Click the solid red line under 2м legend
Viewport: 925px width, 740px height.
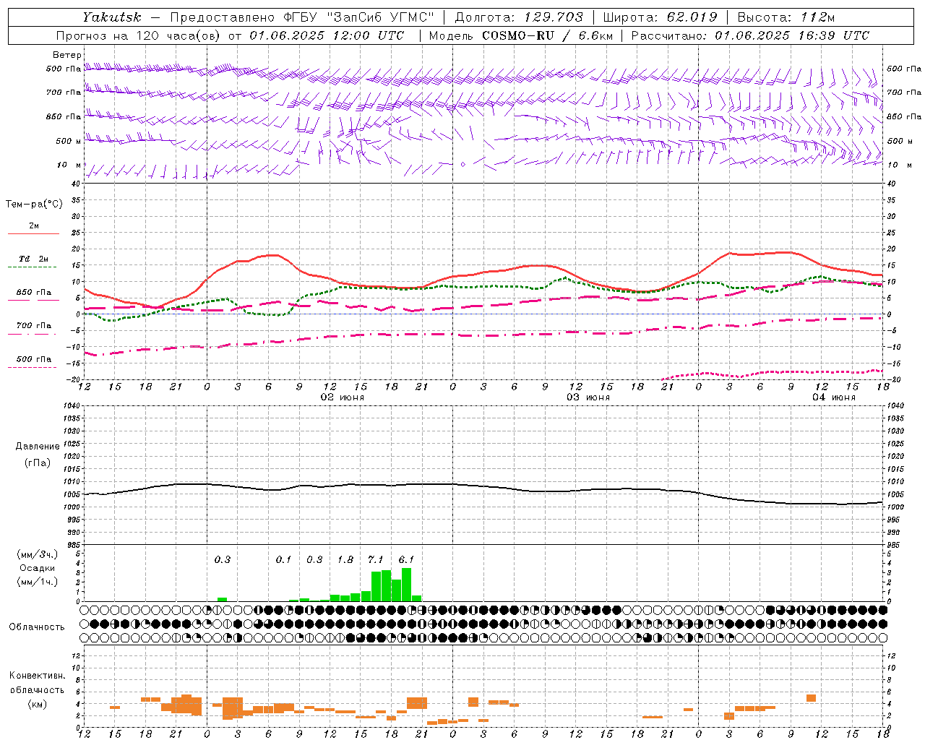(34, 233)
